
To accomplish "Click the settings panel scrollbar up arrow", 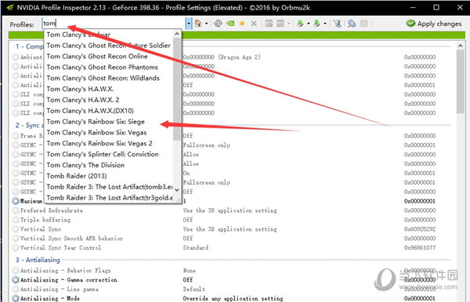I will click(461, 46).
